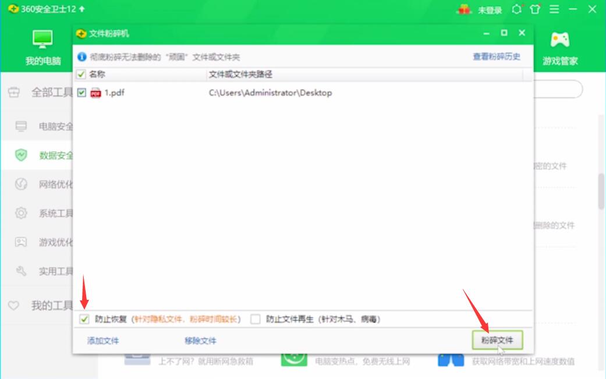Open the Game Manager gamepad icon

[x=559, y=40]
